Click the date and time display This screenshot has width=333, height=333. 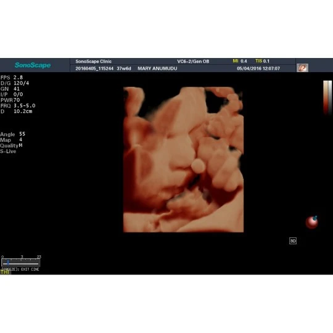258,68
